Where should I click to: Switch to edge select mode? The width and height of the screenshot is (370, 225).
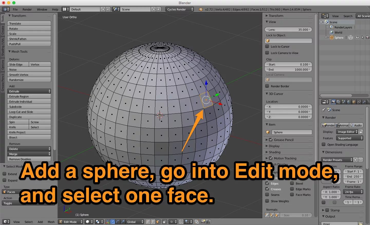(153, 222)
